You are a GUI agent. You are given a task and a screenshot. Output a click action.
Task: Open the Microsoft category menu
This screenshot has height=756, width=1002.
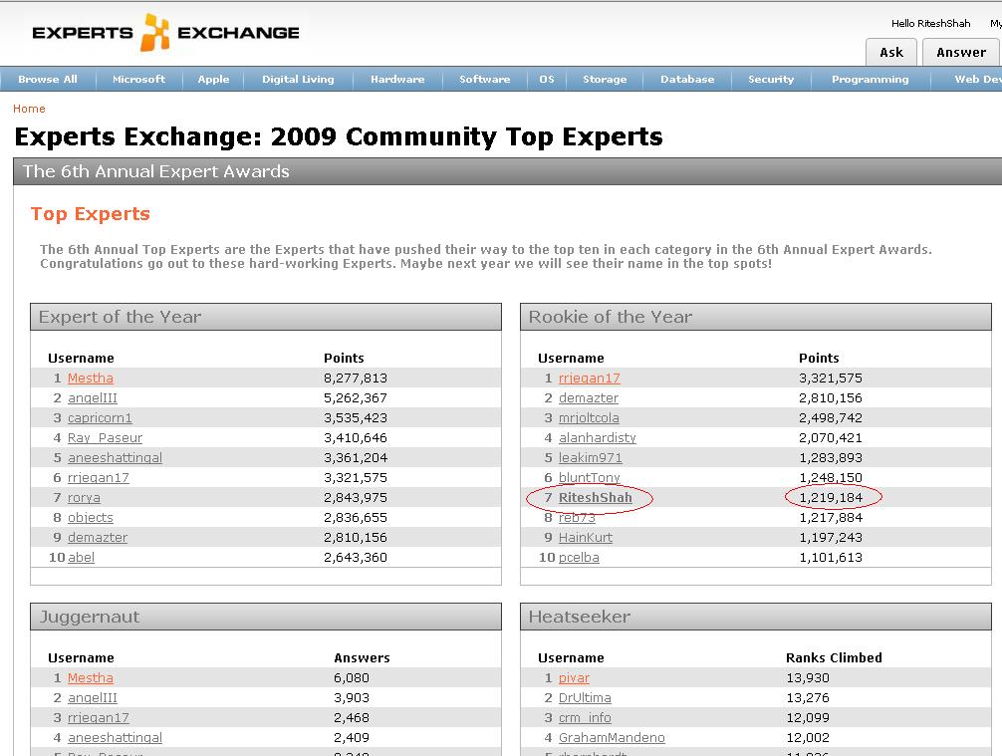(x=138, y=80)
